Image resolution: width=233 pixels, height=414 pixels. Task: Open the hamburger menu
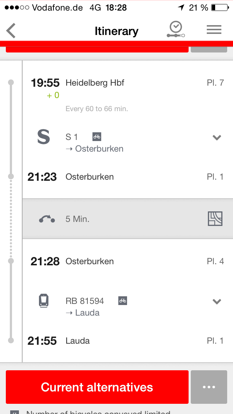click(x=214, y=30)
